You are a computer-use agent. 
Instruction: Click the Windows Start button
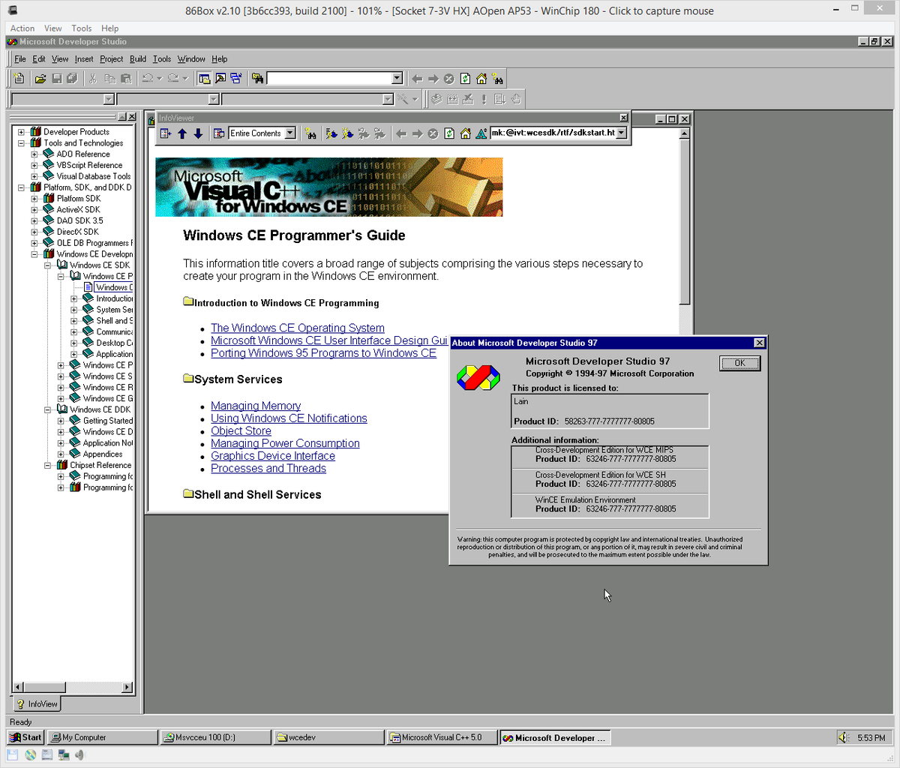tap(25, 737)
